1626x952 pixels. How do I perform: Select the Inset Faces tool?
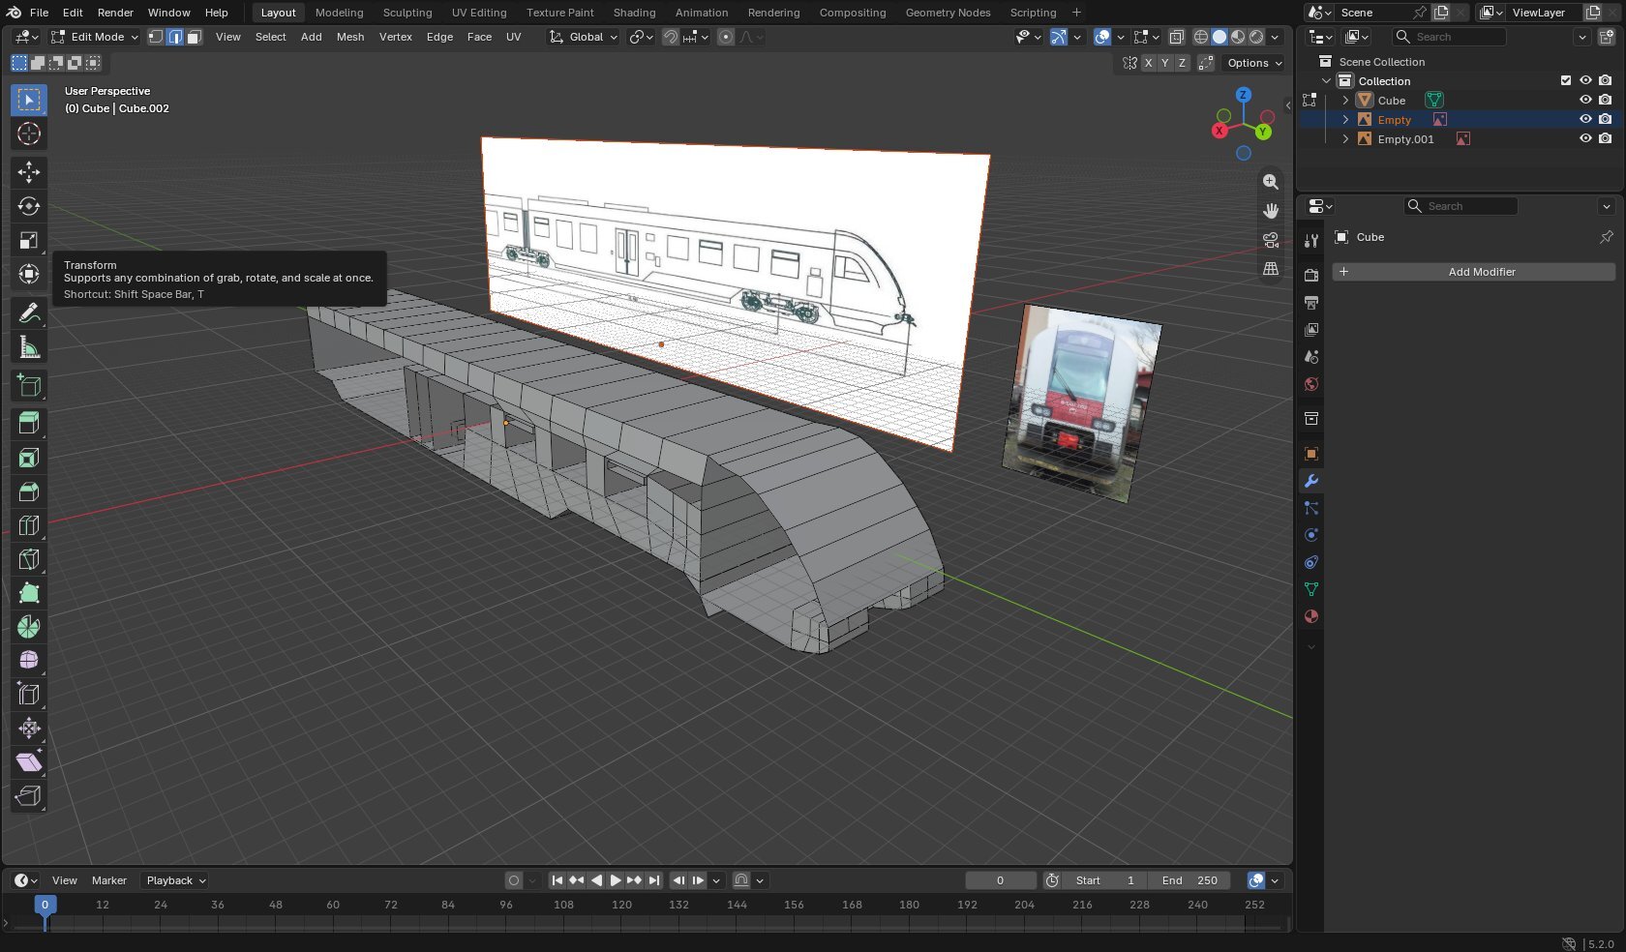(29, 458)
